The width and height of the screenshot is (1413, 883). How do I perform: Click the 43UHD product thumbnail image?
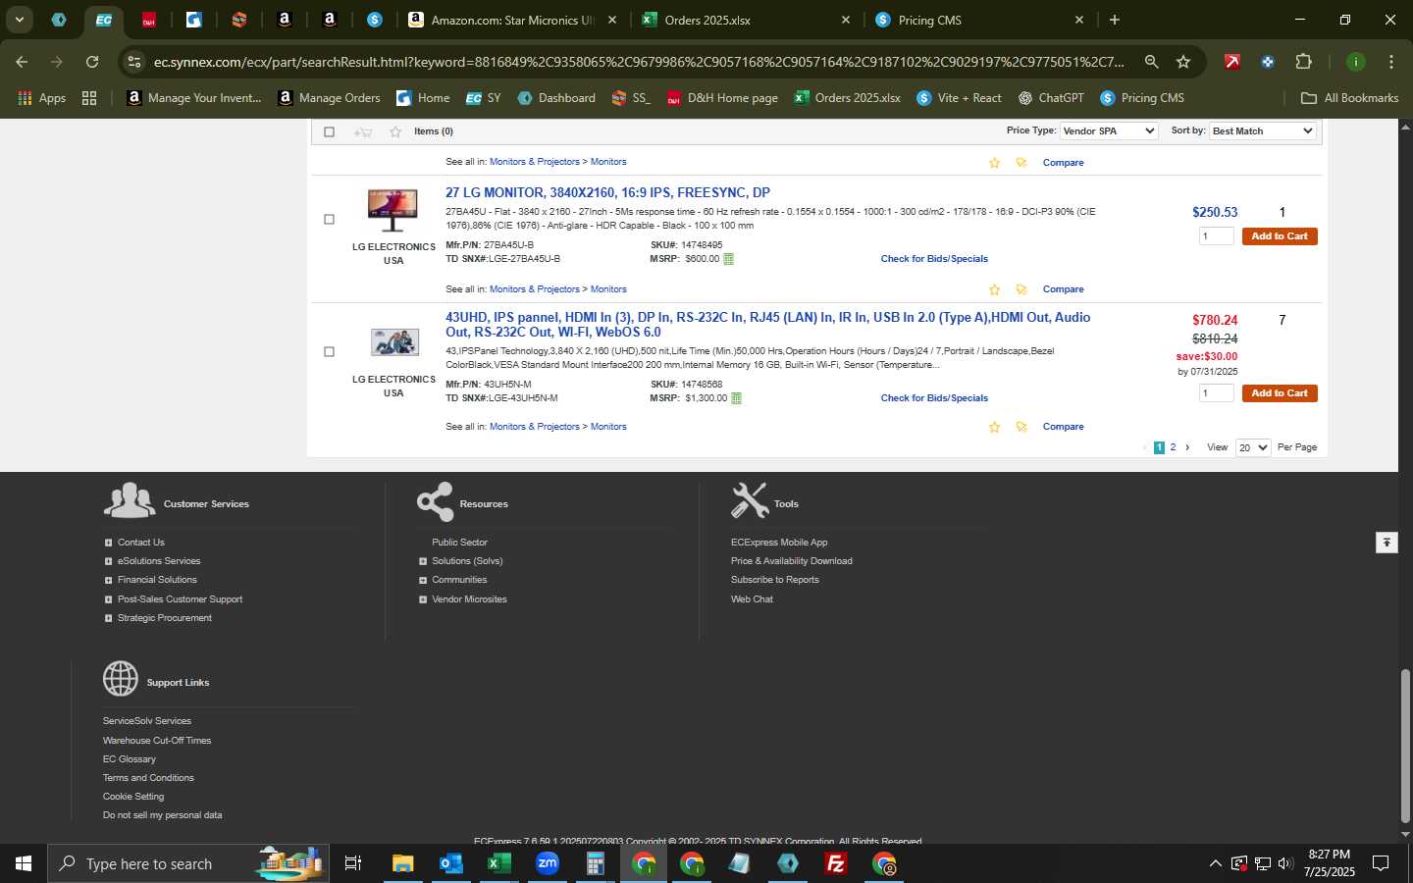(x=394, y=342)
